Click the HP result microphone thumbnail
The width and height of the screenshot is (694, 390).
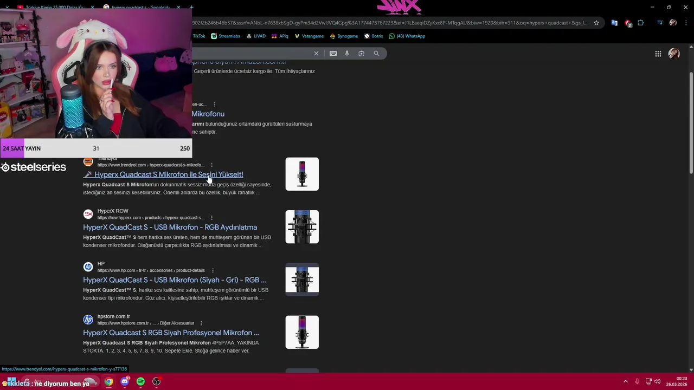302,279
